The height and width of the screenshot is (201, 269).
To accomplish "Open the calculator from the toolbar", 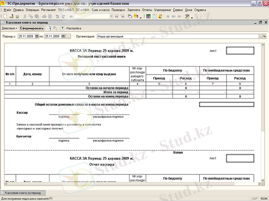I will tap(148, 16).
